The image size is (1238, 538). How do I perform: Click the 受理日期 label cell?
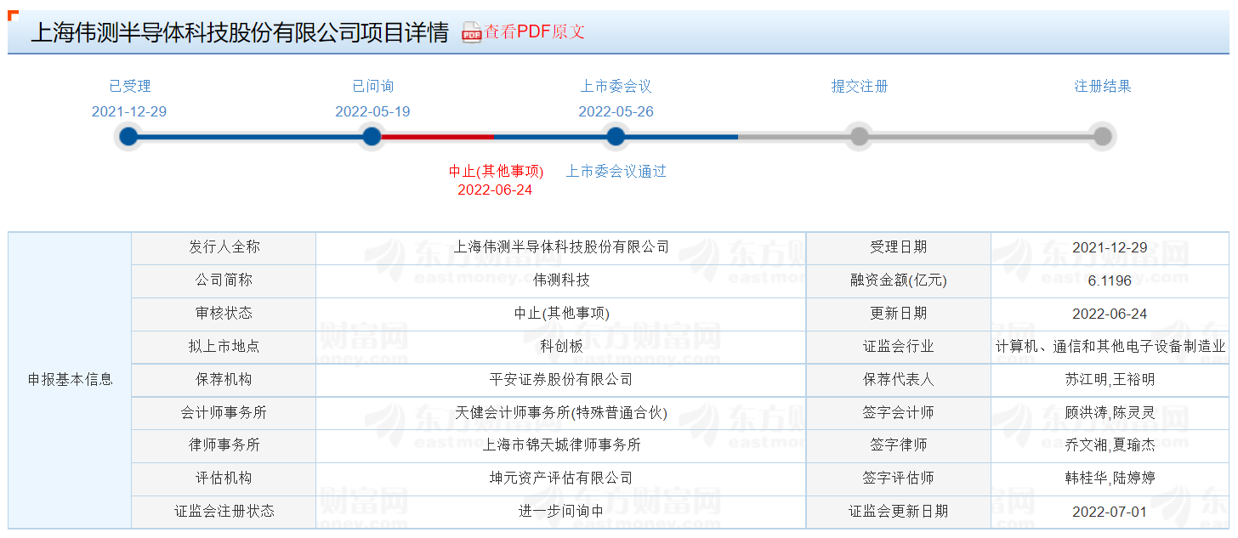[x=899, y=247]
